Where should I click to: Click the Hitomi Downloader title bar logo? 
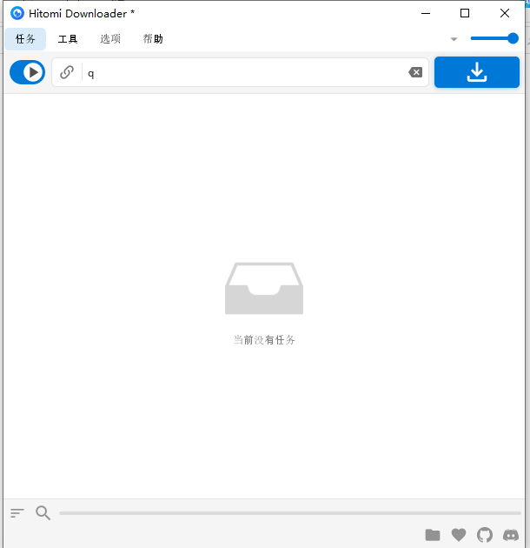point(17,14)
